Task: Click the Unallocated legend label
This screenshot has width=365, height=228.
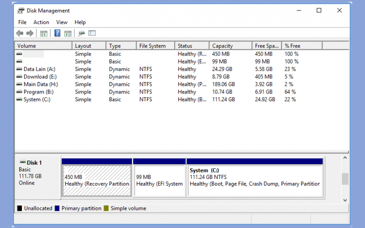Action: pyautogui.click(x=38, y=208)
